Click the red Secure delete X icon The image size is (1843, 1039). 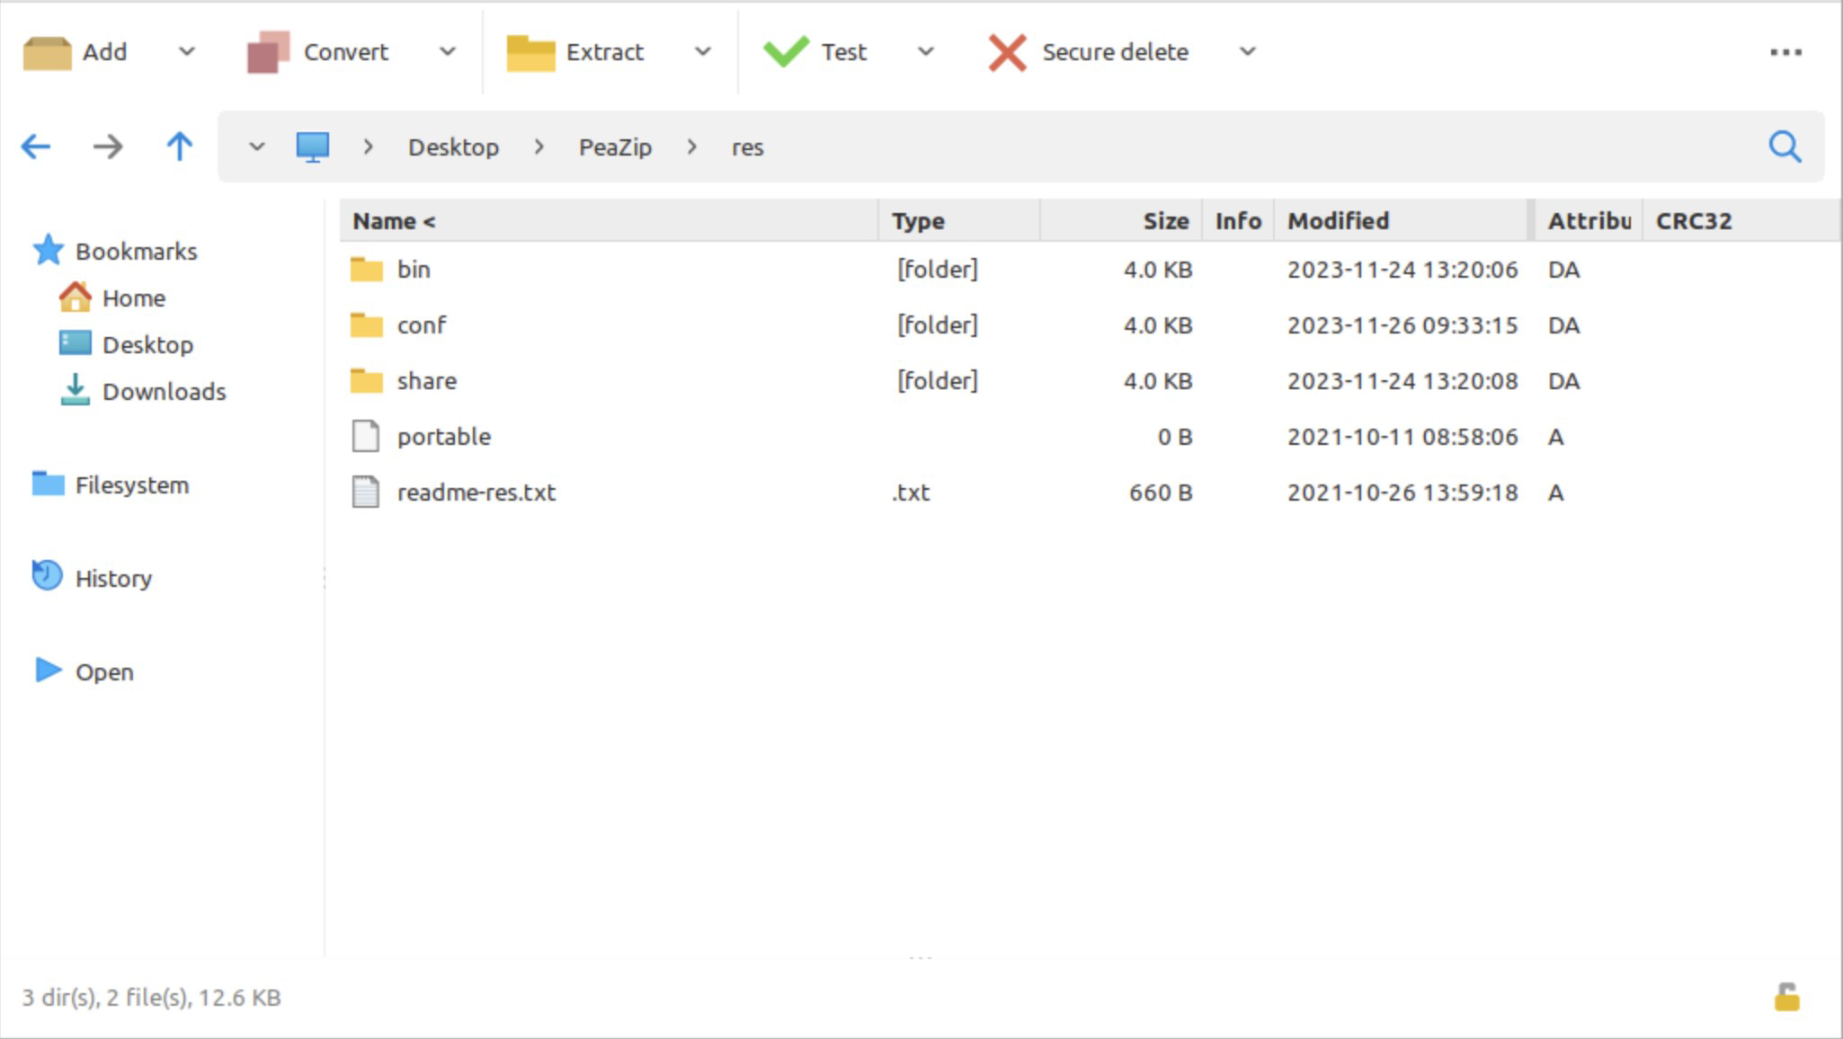pos(1007,52)
